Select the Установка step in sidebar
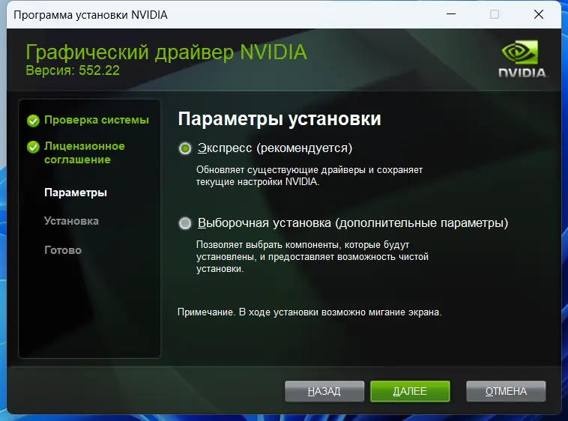 pos(71,221)
